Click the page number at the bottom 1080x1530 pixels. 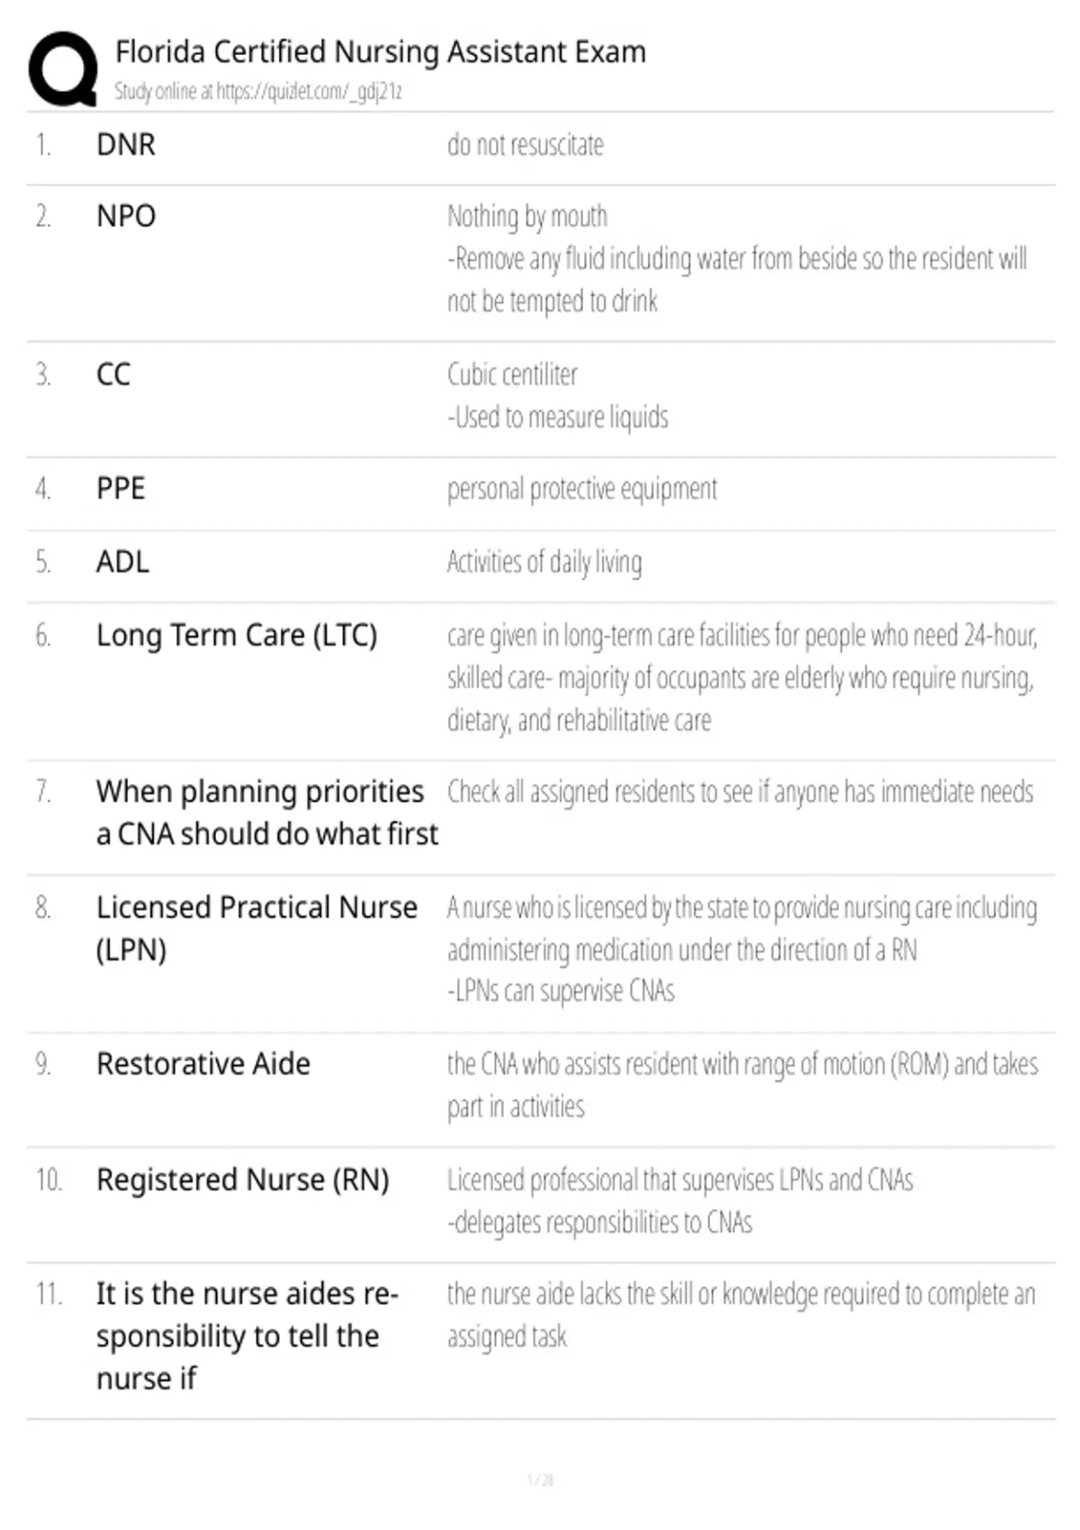(x=540, y=1480)
